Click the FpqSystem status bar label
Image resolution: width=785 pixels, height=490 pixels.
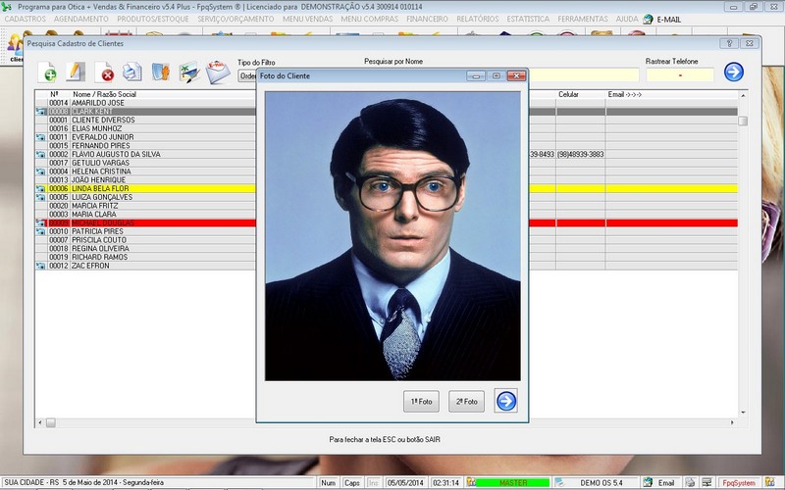(x=739, y=483)
